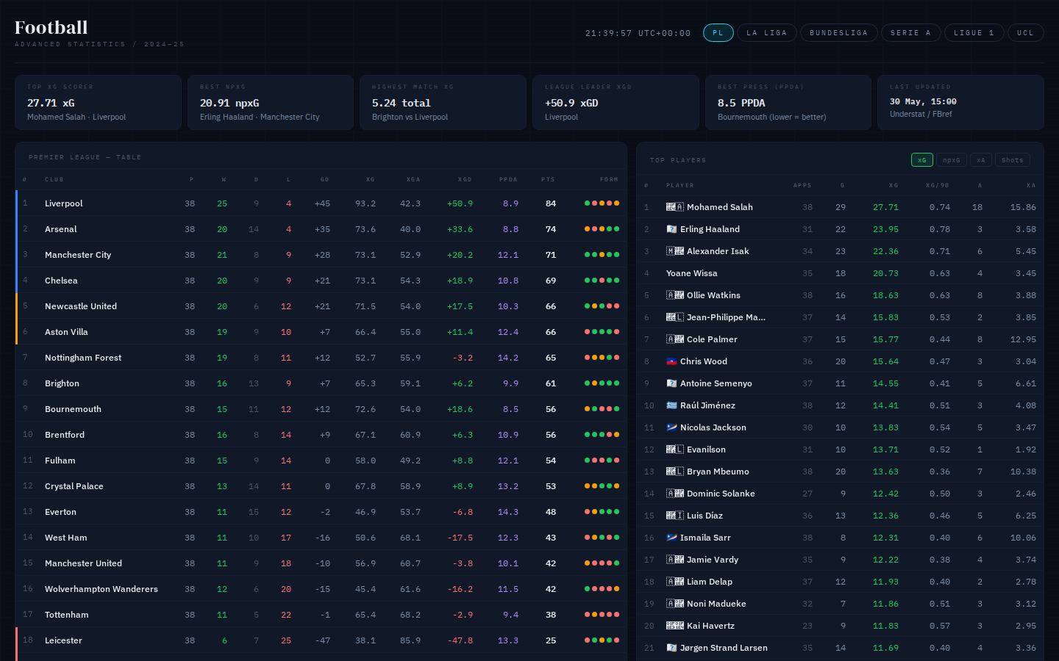Toggle the xA metric in Top Players
The height and width of the screenshot is (661, 1059).
[x=981, y=160]
